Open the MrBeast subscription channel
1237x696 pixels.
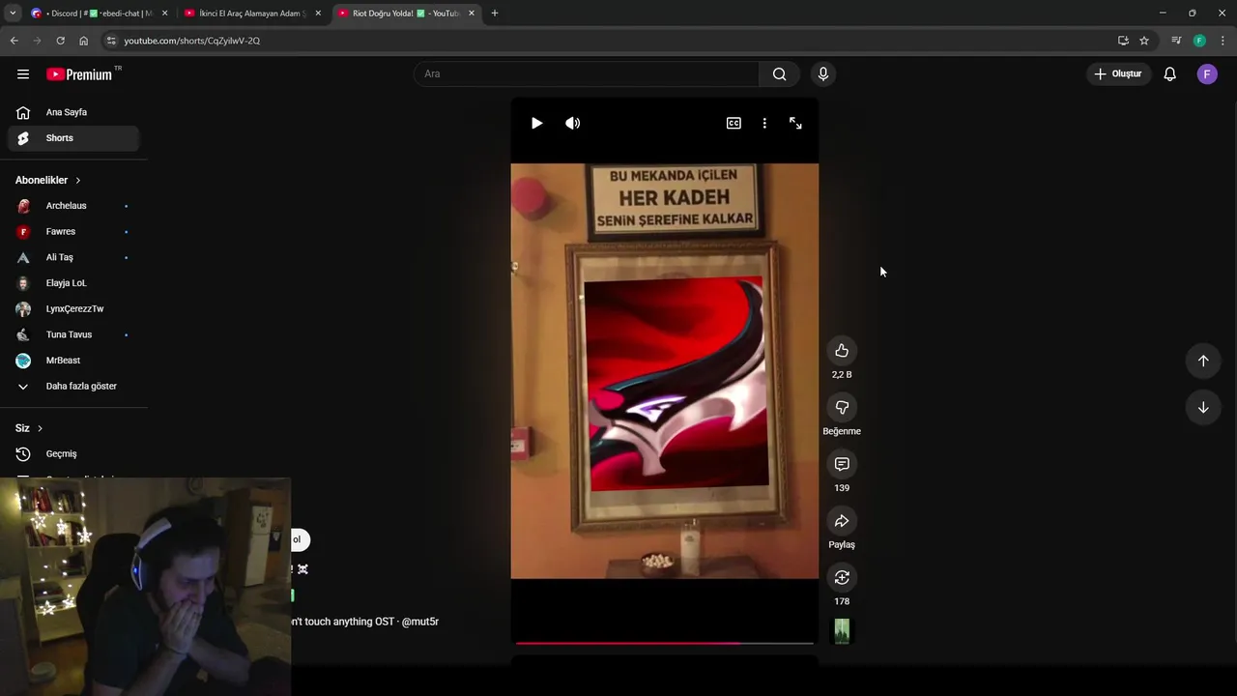pyautogui.click(x=73, y=361)
